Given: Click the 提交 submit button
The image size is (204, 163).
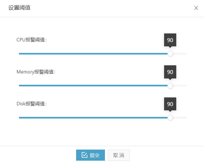Looking at the screenshot, I should tap(90, 155).
